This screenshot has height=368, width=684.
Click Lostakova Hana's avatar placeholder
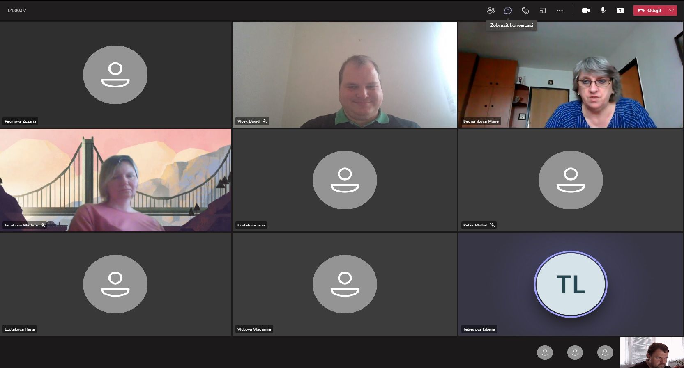[x=115, y=284]
